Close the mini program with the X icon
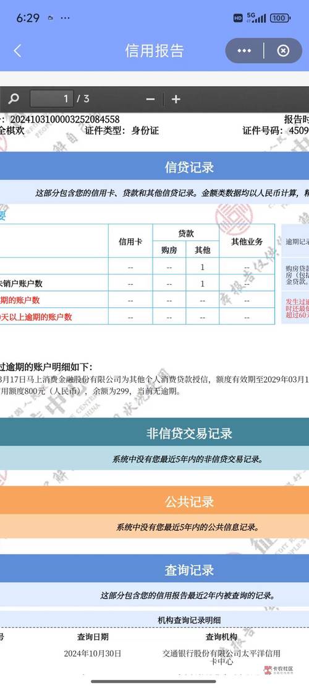 (x=283, y=51)
